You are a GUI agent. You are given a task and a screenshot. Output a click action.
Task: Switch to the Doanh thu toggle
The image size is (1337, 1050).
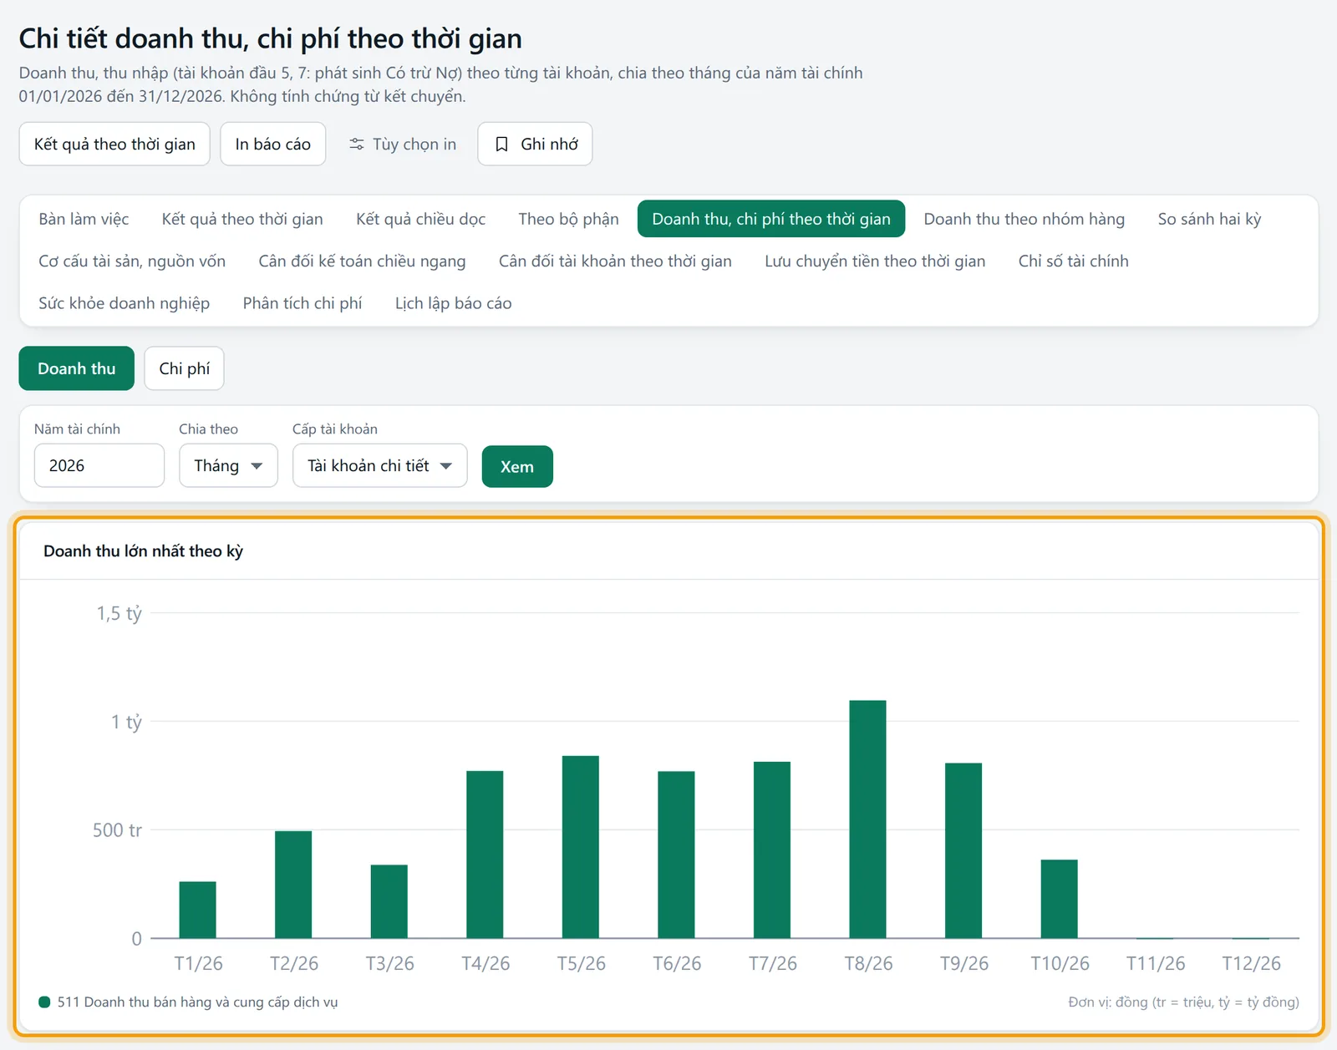coord(77,368)
